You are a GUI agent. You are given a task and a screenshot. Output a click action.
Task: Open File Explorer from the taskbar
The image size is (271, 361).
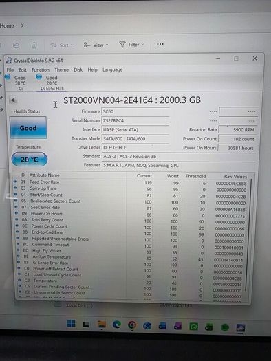102,324
